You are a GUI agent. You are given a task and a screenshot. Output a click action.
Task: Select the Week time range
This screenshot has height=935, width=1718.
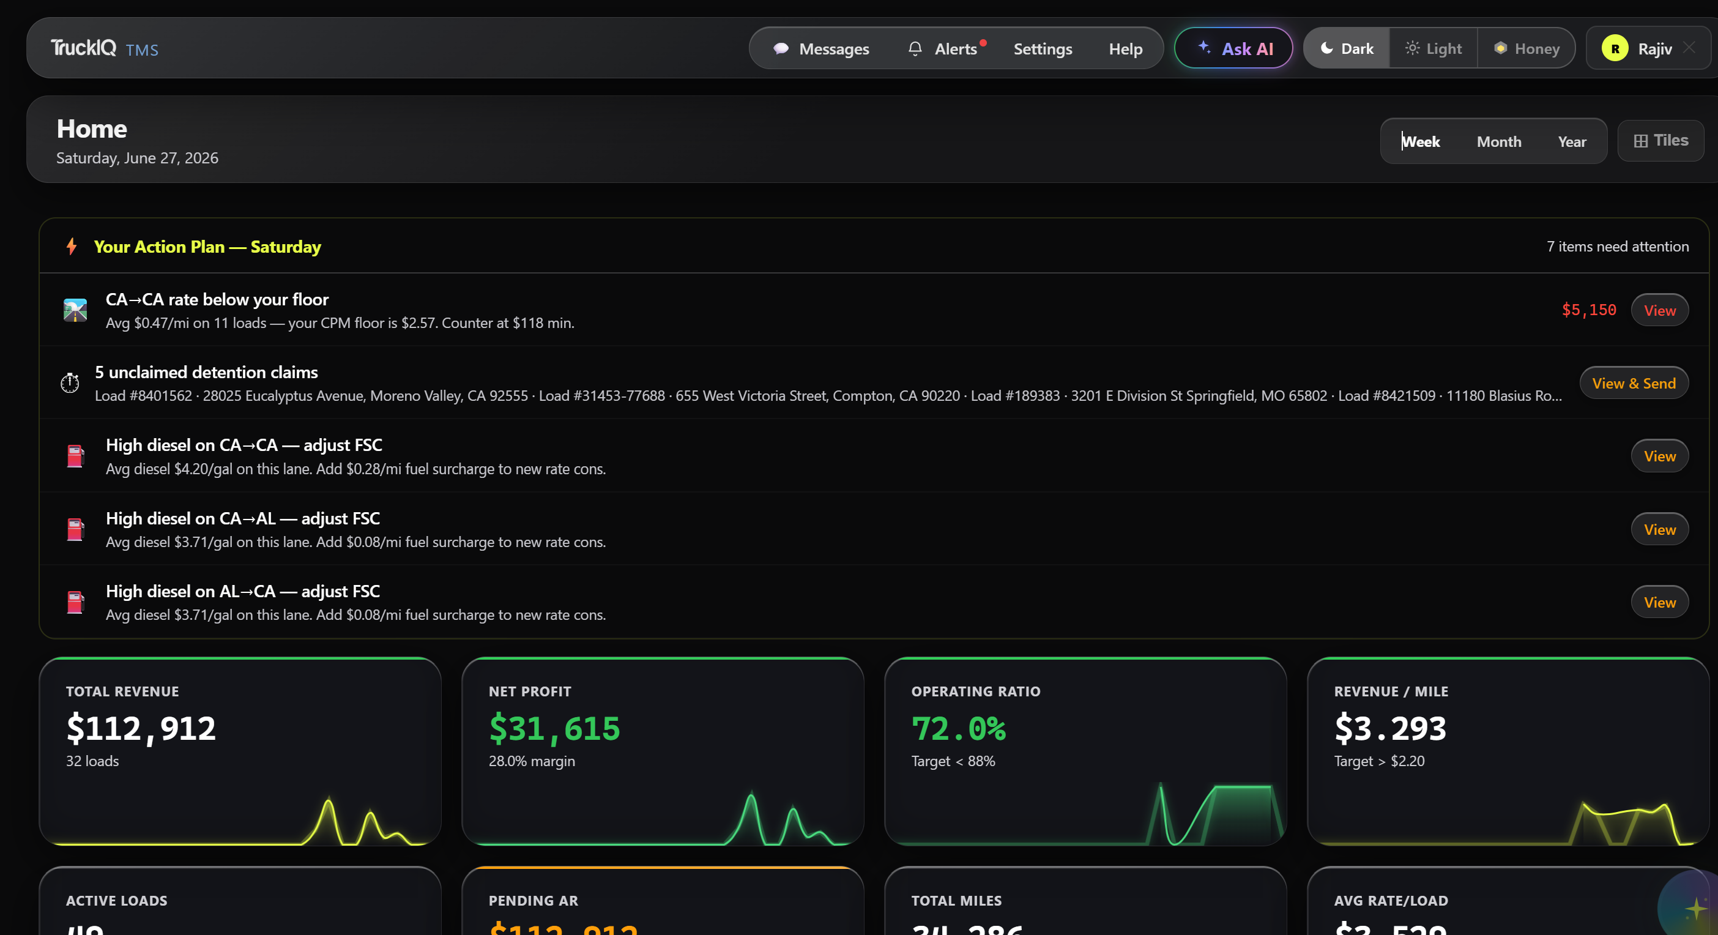tap(1421, 141)
